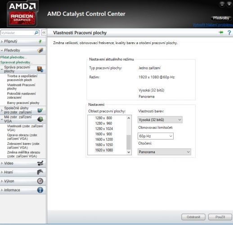Screen dimensions: 233x225
Task: Click the Spravovat předvolby link
Action: [x=16, y=62]
